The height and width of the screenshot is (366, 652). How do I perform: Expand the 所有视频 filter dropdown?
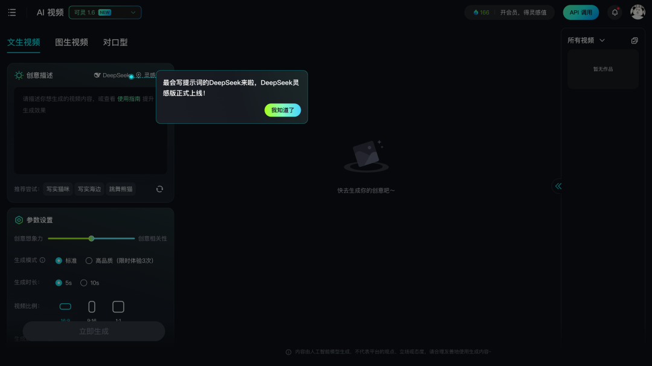(586, 40)
